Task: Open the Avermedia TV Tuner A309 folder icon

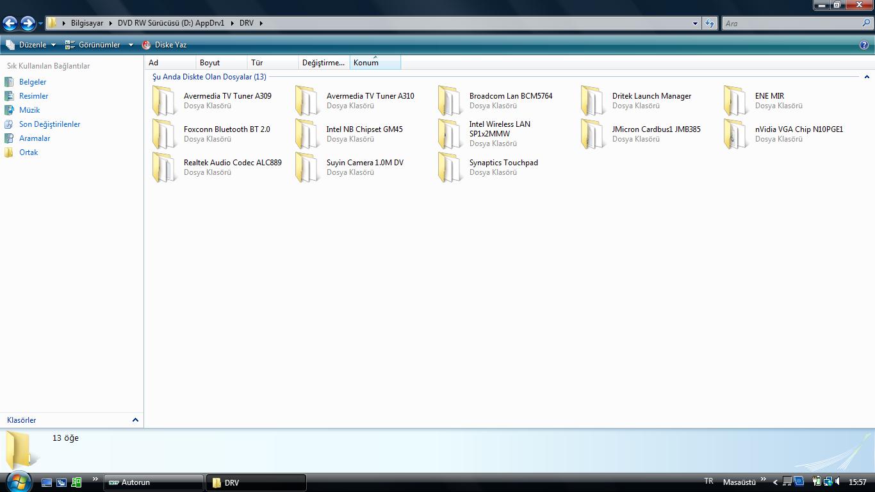Action: [165, 101]
